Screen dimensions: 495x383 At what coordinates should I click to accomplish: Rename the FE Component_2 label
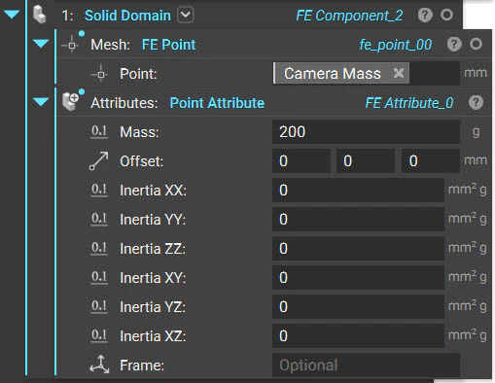tap(349, 16)
